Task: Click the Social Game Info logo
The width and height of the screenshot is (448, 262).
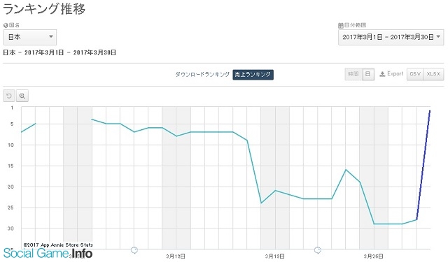Action: [x=48, y=253]
